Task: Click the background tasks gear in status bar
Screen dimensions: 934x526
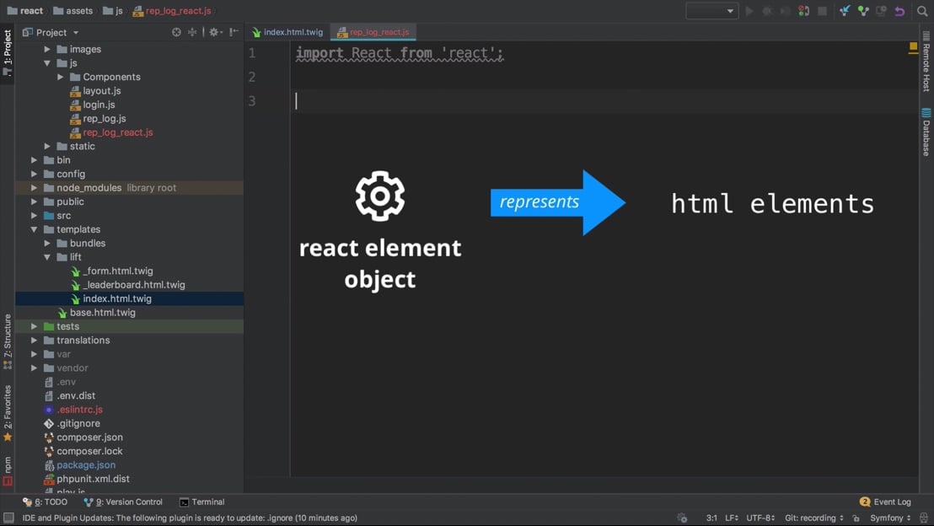Action: pyautogui.click(x=682, y=518)
